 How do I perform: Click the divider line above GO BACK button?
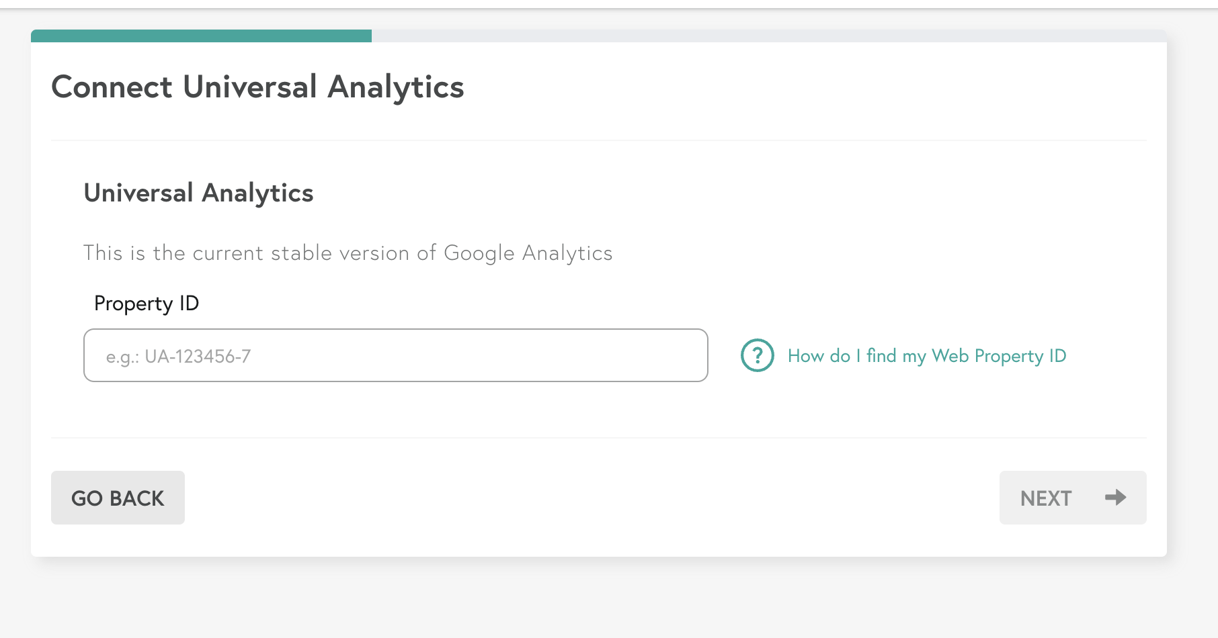(x=599, y=438)
